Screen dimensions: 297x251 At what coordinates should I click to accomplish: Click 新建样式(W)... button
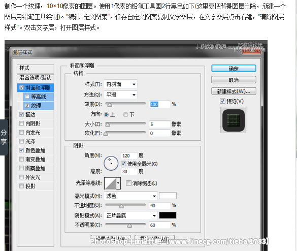point(234,91)
